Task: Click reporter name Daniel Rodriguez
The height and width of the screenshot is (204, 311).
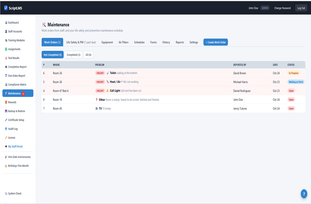Action: pos(242,91)
